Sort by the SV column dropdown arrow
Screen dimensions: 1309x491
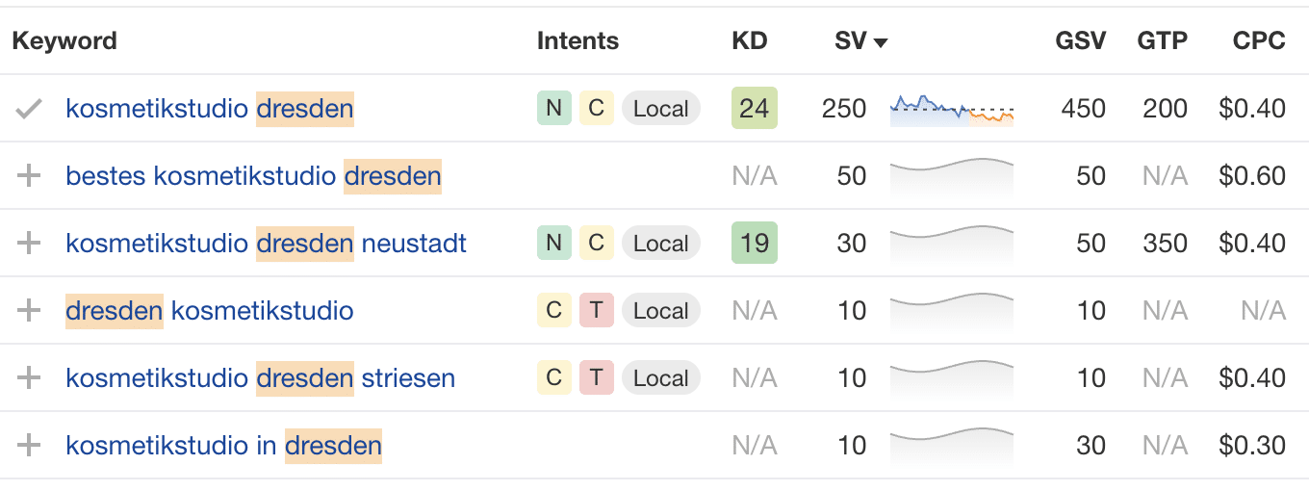[880, 42]
